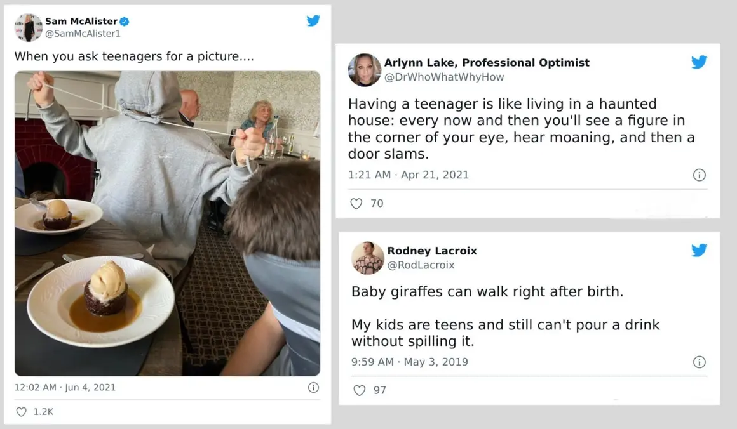737x429 pixels.
Task: Open Arlynn Lake's profile avatar
Action: [x=365, y=69]
